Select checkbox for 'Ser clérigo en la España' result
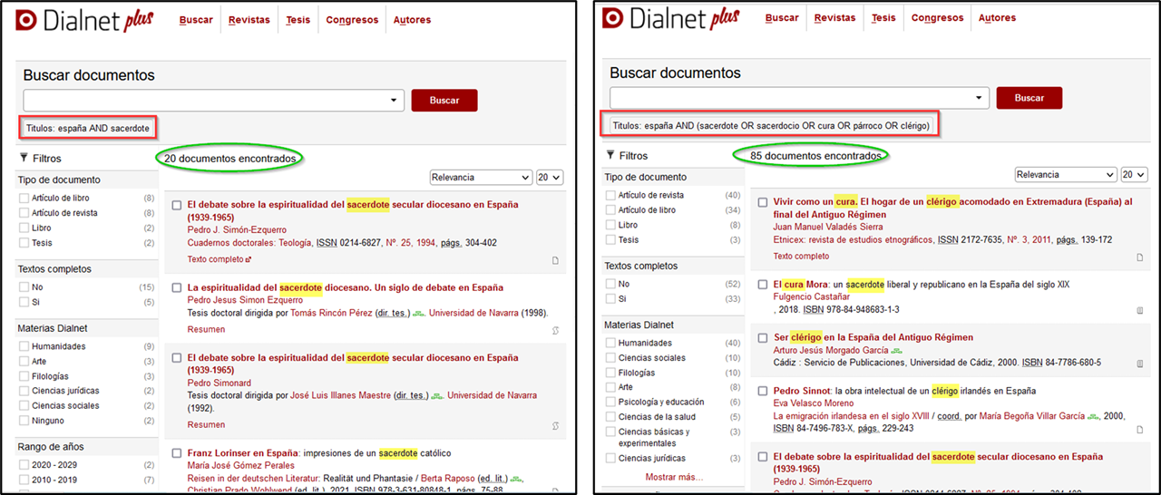1161x495 pixels. point(763,338)
